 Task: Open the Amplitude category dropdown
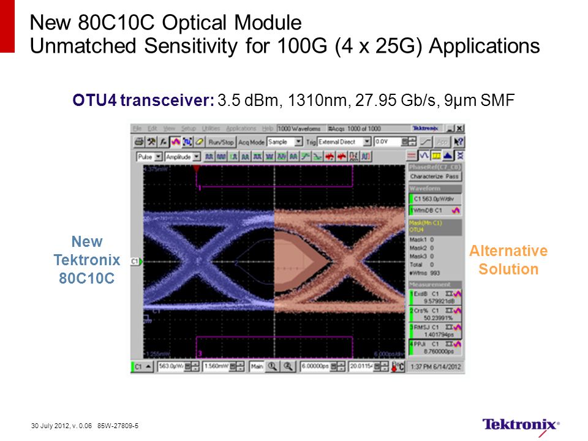pyautogui.click(x=183, y=157)
